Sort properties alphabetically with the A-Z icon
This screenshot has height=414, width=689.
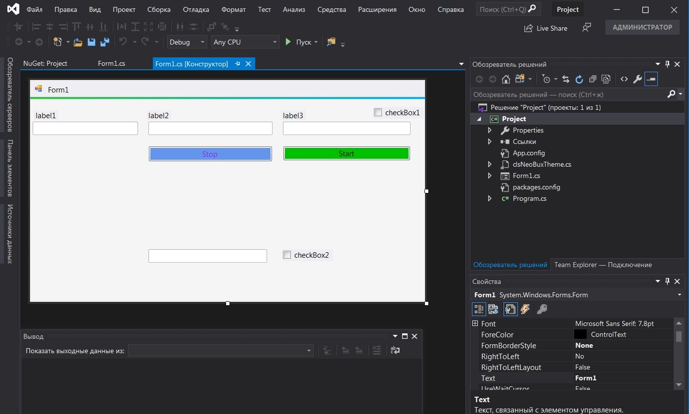pyautogui.click(x=493, y=309)
